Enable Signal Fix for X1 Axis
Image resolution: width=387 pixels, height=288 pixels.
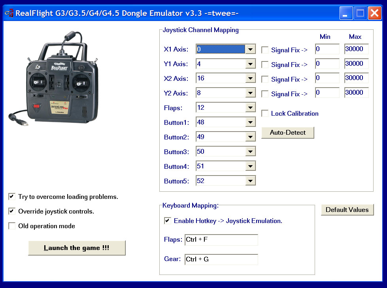point(265,50)
